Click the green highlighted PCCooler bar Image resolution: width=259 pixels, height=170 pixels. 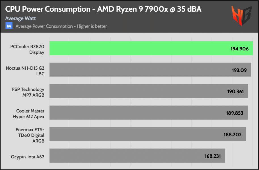[x=136, y=48]
